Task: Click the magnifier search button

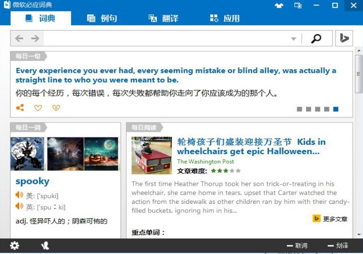Action: pos(316,38)
